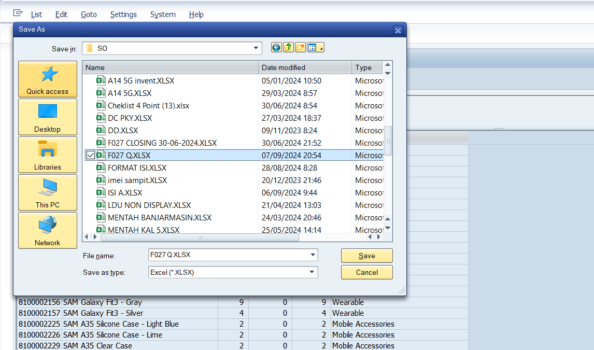Expand the File name dropdown arrow
The height and width of the screenshot is (350, 594).
(x=312, y=255)
